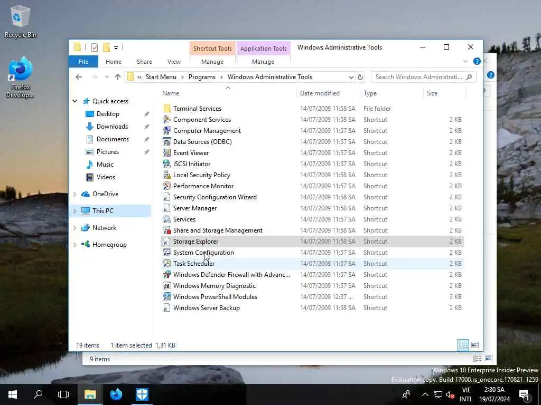Sort by the Type column header
The width and height of the screenshot is (541, 405).
[x=391, y=93]
